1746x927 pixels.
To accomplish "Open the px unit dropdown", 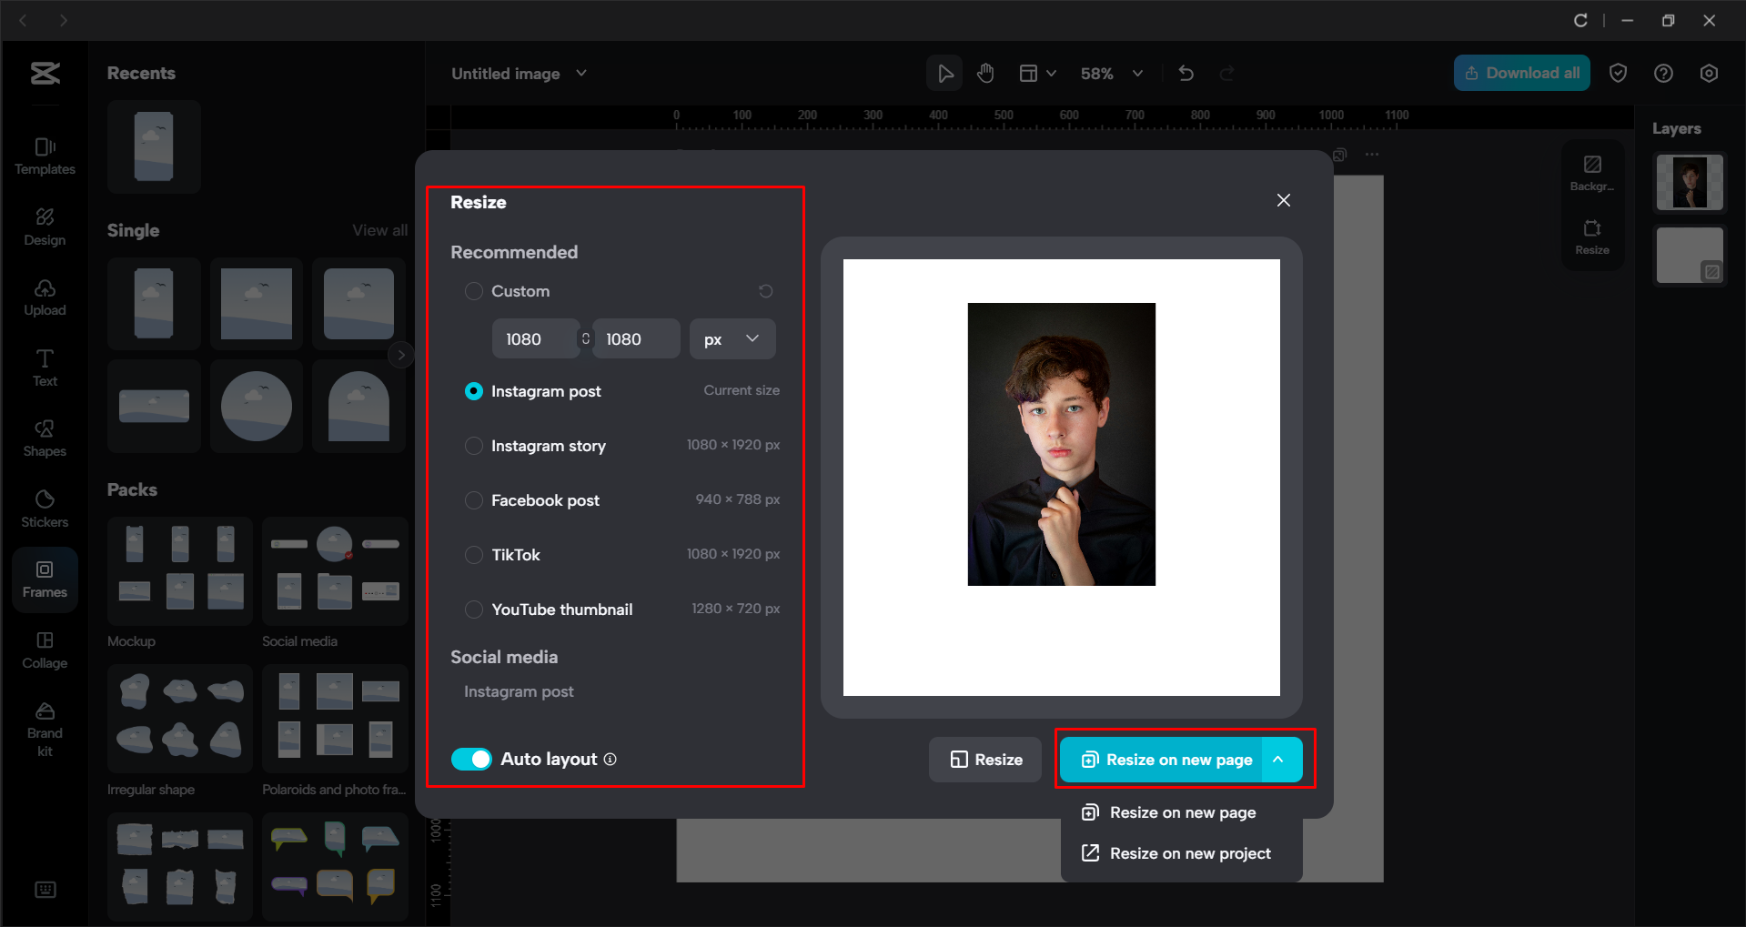I will point(732,338).
